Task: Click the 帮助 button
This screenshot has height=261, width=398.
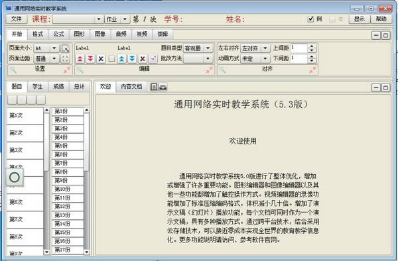Action: [381, 19]
